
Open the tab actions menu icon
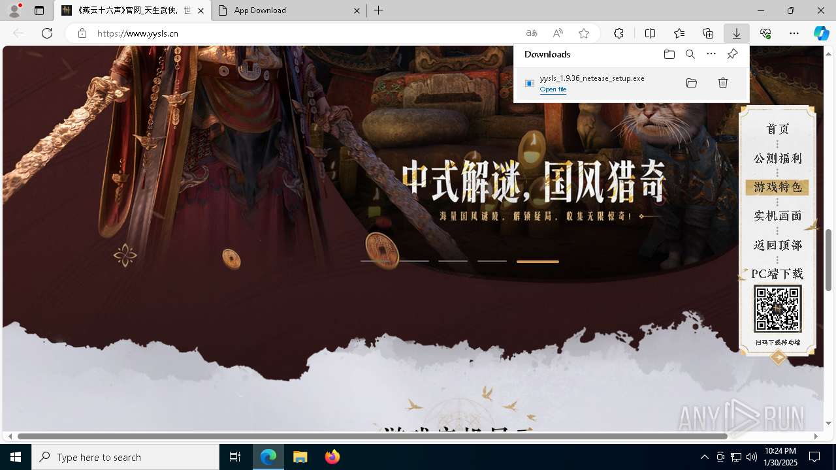[39, 10]
